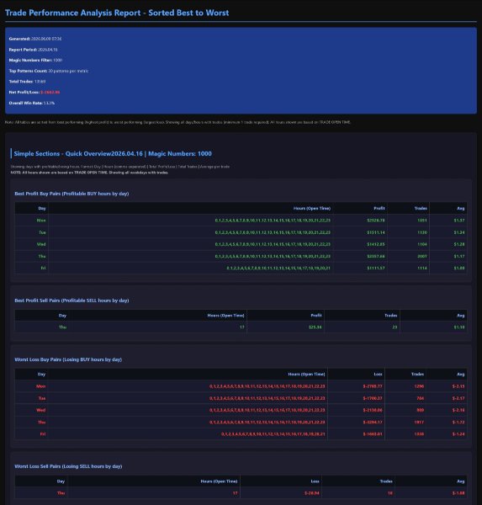Click the Avg value in green Wed row
Image resolution: width=482 pixels, height=505 pixels.
[x=459, y=244]
